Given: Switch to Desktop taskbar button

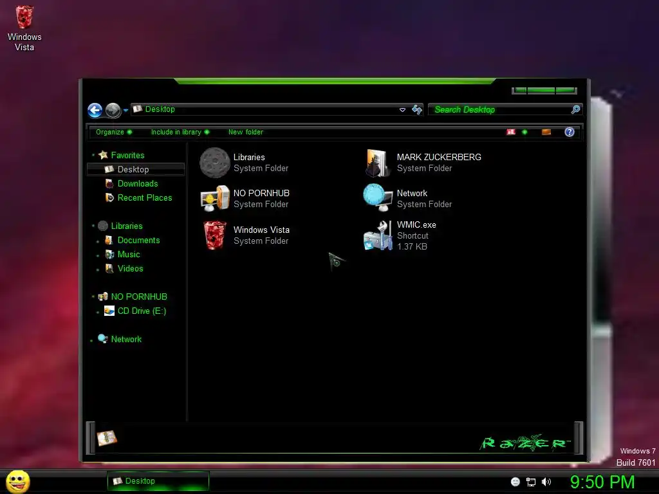Looking at the screenshot, I should click(x=158, y=481).
